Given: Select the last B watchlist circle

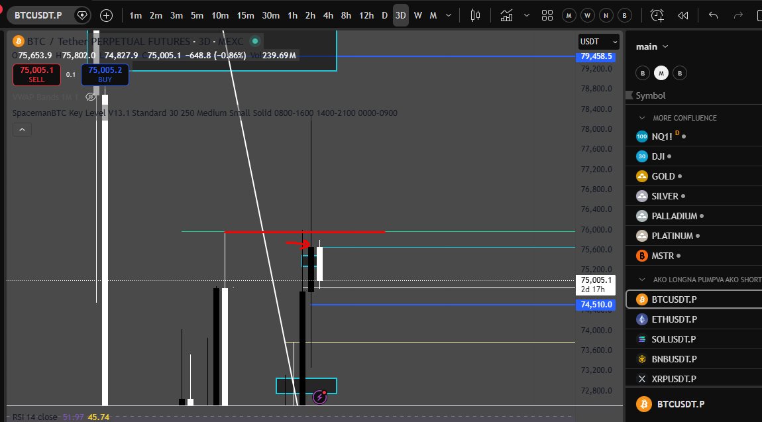Looking at the screenshot, I should pos(679,74).
